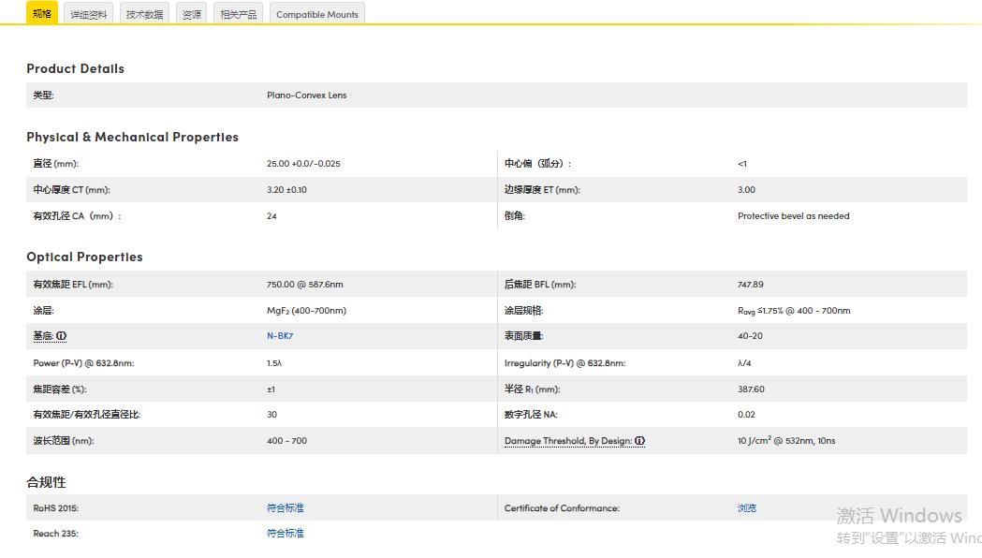Select the 技术数据 tab
982x558 pixels.
tap(144, 14)
